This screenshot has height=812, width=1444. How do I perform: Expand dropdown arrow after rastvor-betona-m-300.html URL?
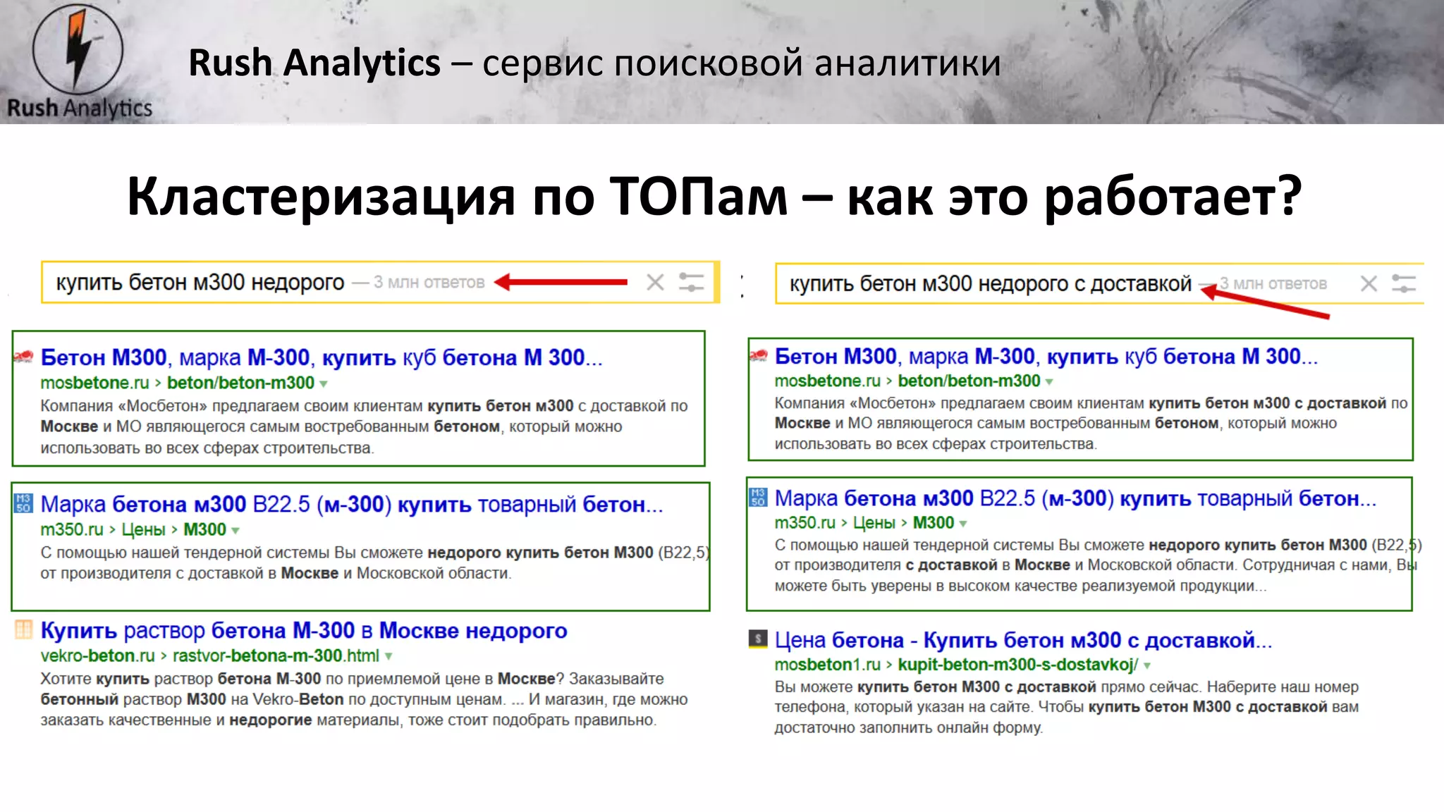[388, 657]
